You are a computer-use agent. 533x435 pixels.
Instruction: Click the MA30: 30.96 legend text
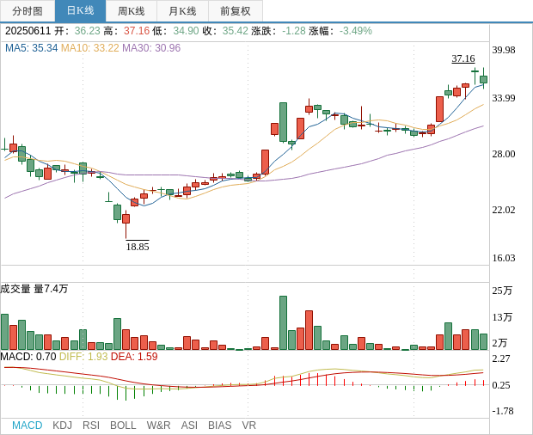point(151,48)
